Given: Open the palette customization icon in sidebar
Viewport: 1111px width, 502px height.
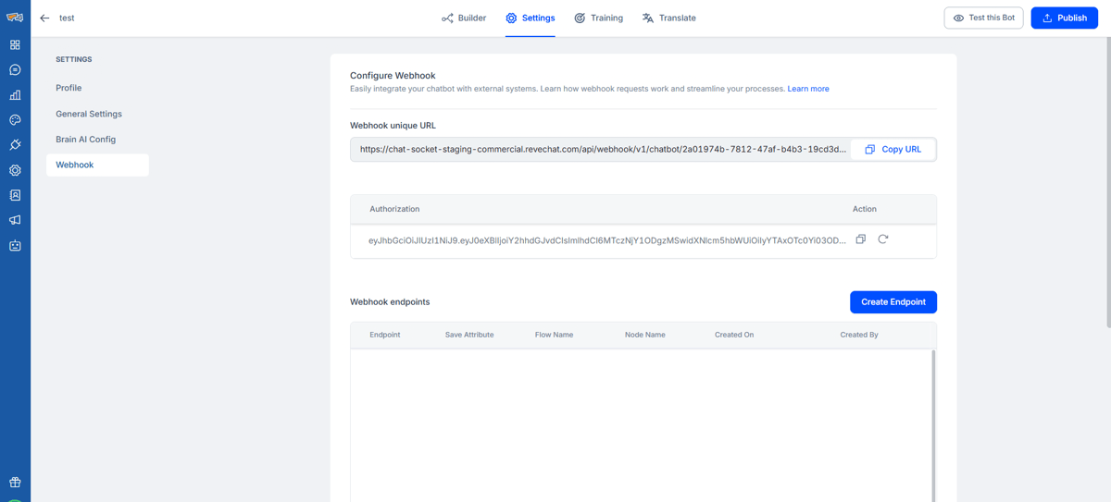Looking at the screenshot, I should [x=15, y=120].
